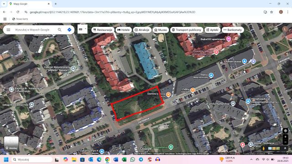Select the Bajka333 apartments pink marker

coord(229,39)
